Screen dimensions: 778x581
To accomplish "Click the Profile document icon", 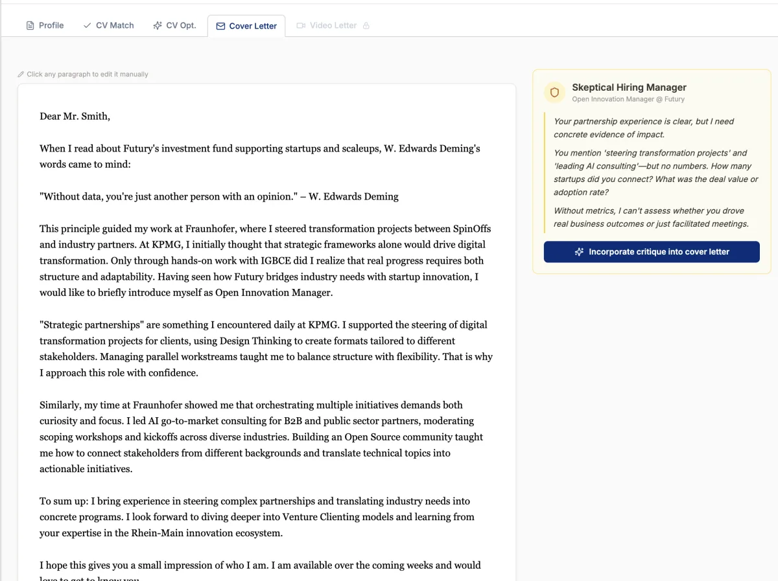I will 30,26.
